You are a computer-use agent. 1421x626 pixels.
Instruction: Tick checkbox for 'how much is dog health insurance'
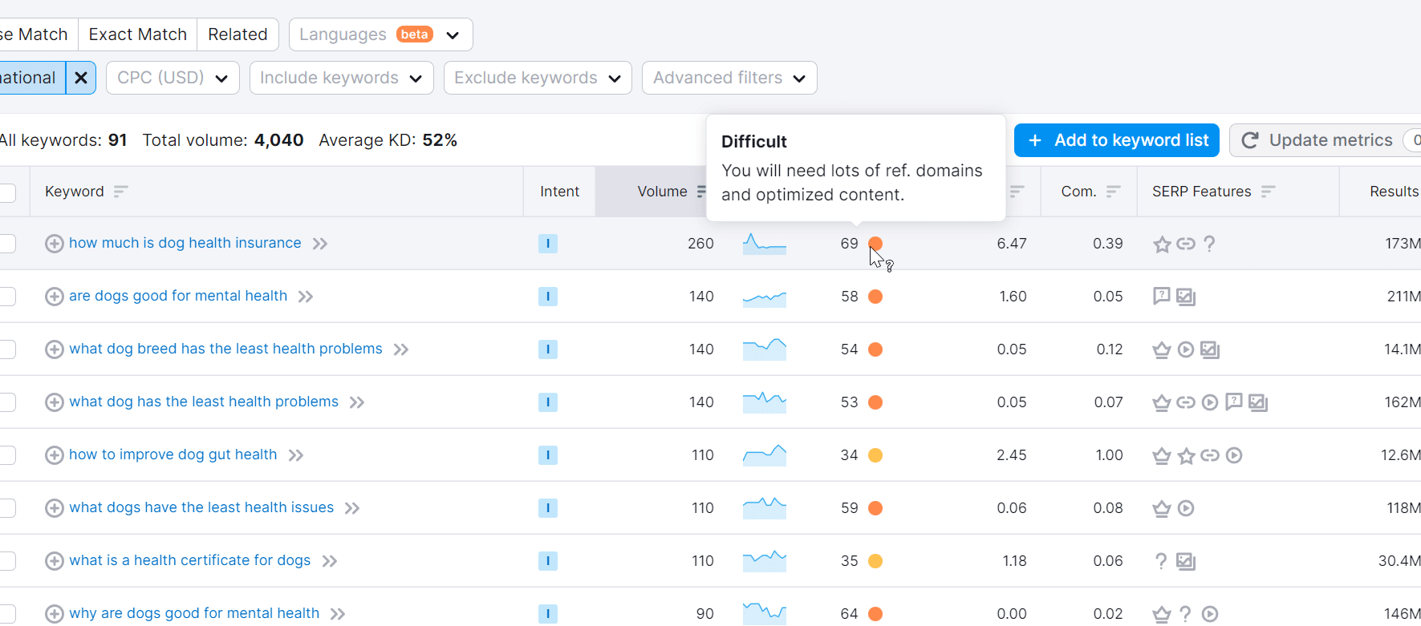point(7,244)
